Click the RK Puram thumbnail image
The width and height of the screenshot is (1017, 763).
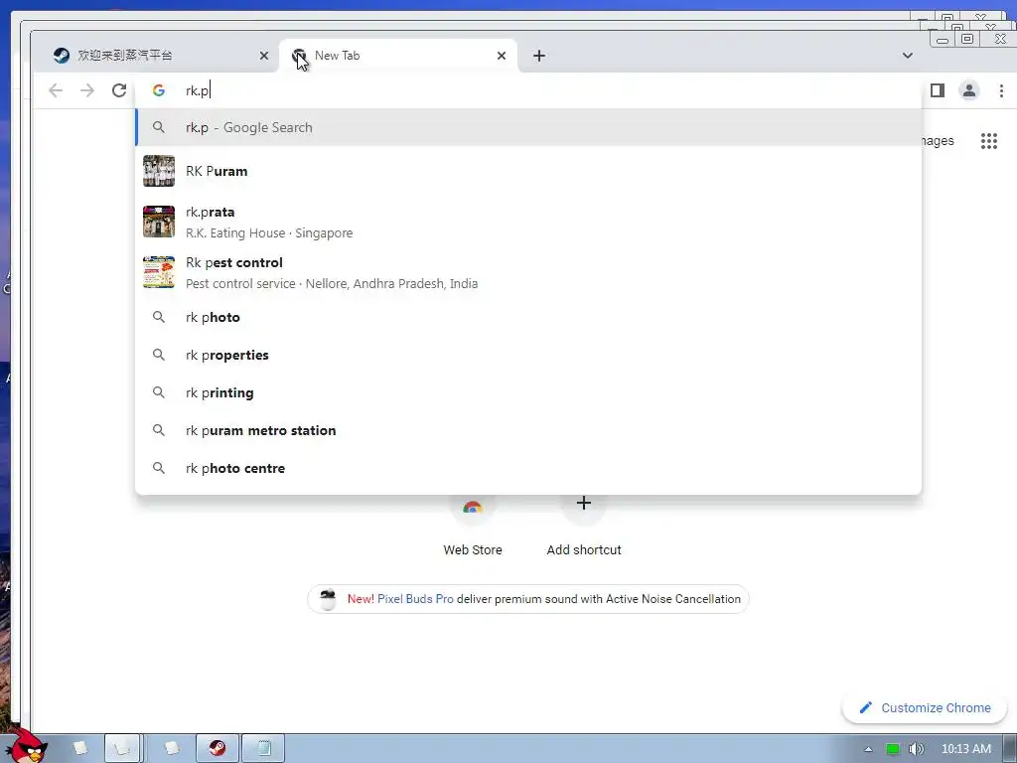point(159,171)
